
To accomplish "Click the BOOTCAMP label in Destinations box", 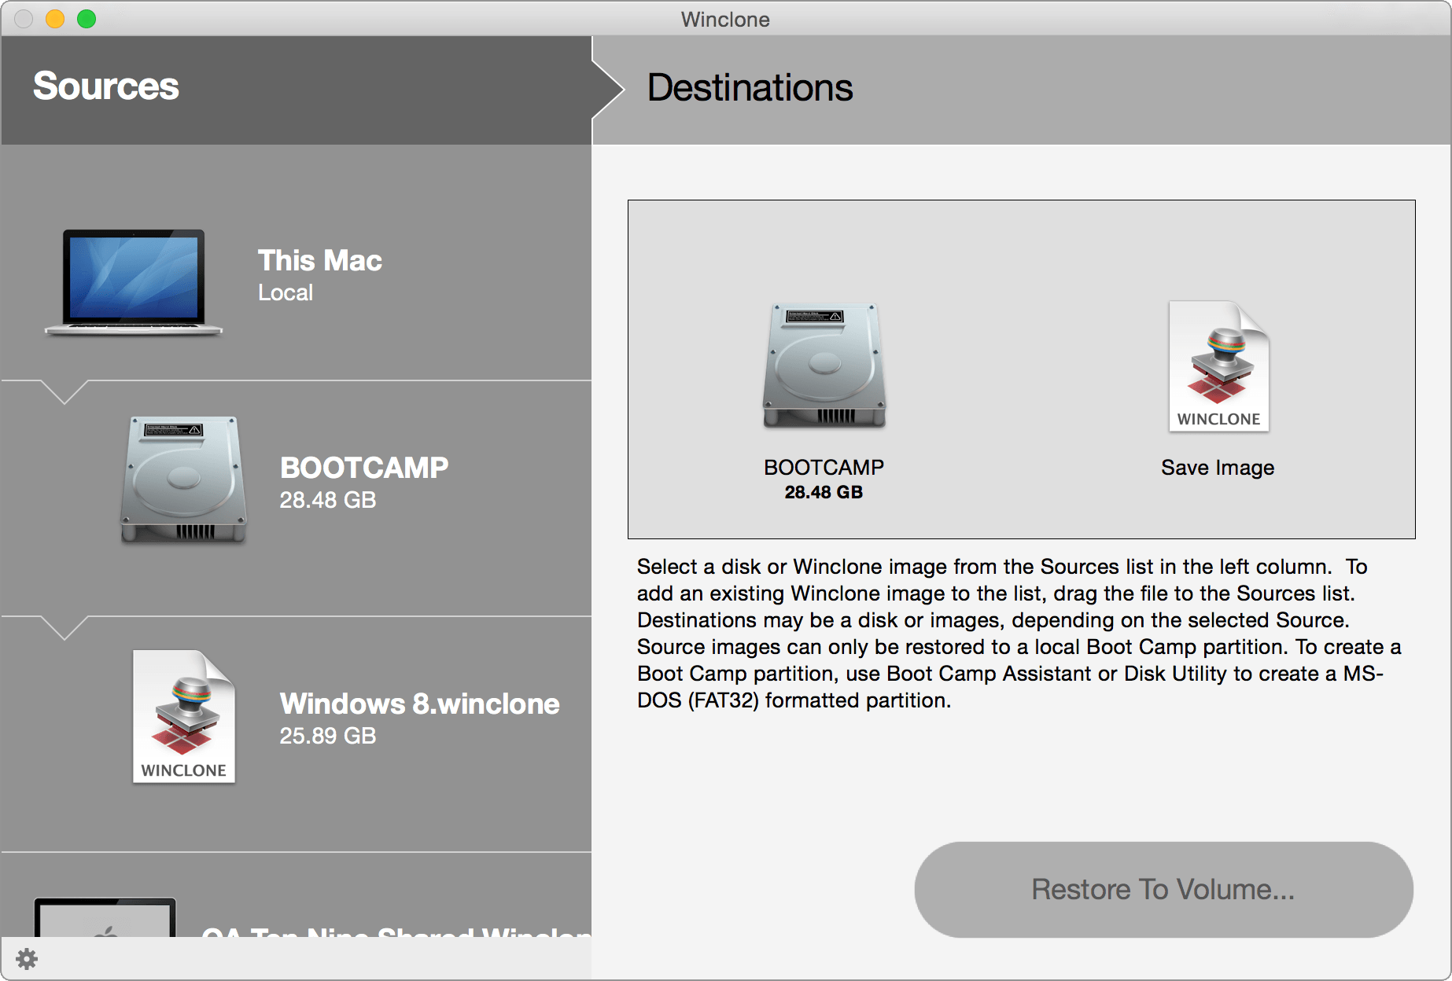I will [824, 468].
